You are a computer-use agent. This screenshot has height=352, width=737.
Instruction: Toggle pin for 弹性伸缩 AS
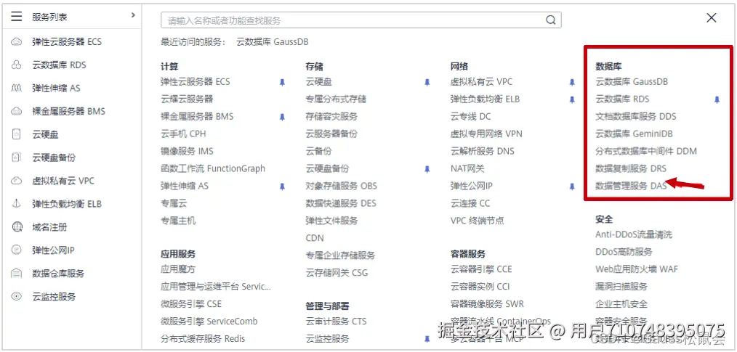pos(282,187)
